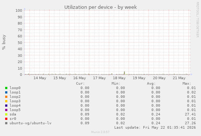Click the 14 May date label

40,78
